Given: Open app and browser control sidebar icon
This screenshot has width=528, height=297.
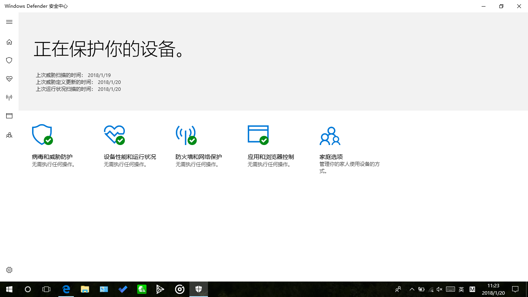Looking at the screenshot, I should tap(9, 116).
